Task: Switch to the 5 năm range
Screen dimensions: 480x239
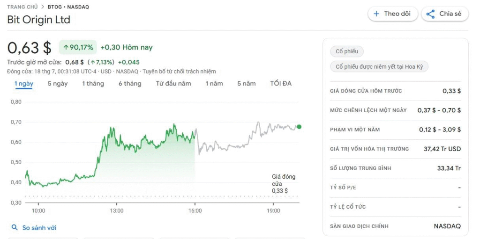Action: pyautogui.click(x=247, y=83)
